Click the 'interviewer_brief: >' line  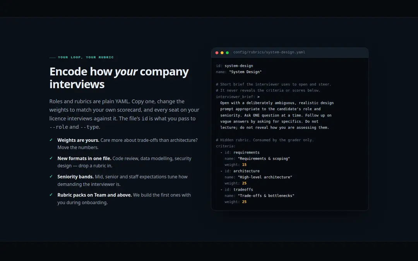(x=238, y=97)
